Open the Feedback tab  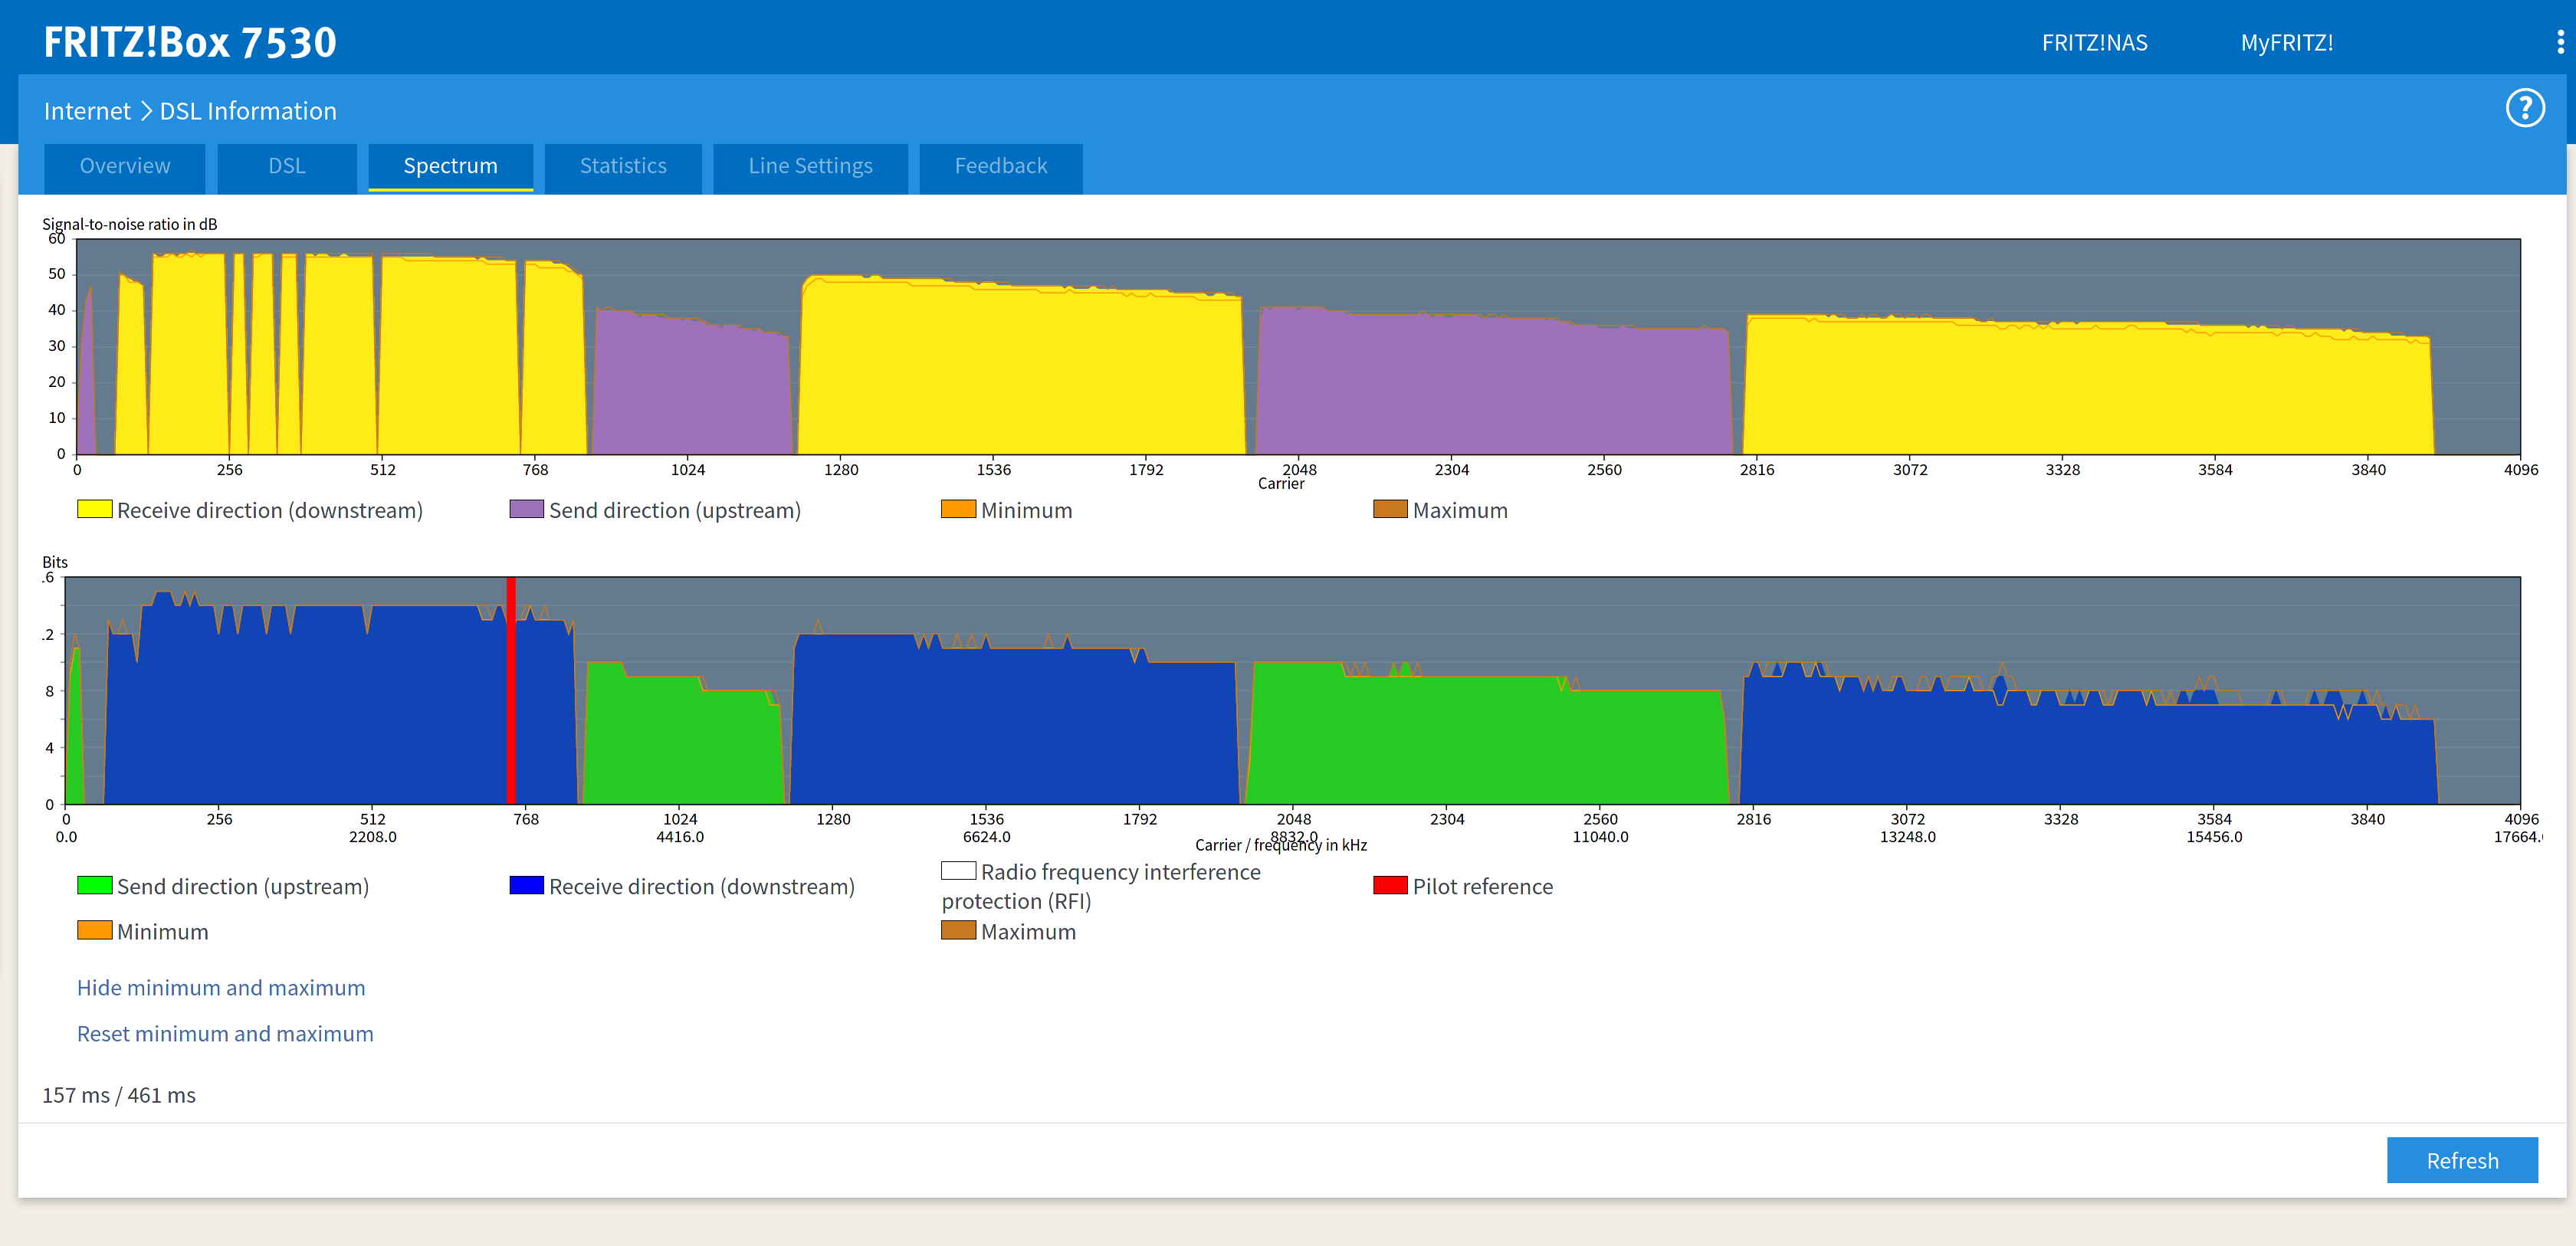click(1000, 166)
